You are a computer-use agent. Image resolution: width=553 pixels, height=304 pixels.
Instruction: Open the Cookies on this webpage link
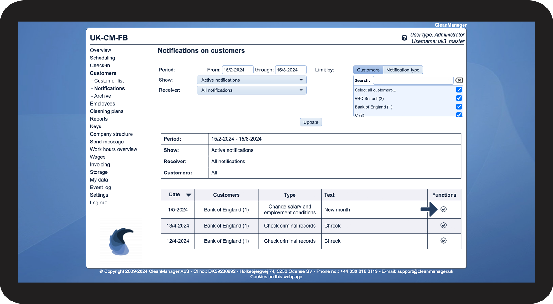(276, 277)
